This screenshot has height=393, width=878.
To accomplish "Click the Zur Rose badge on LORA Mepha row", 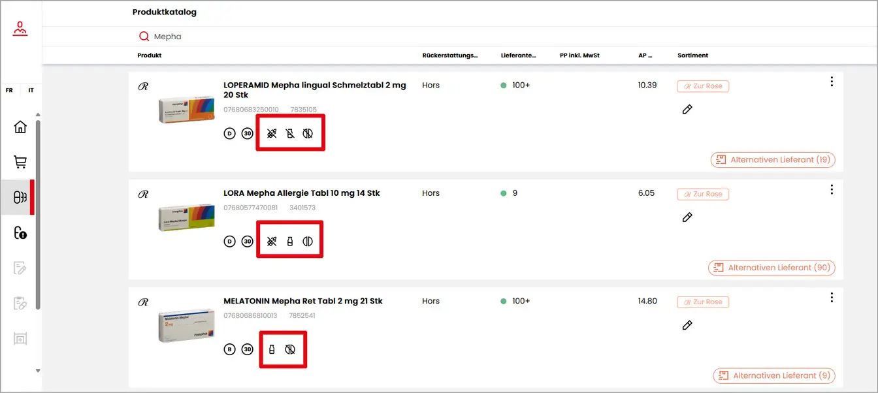I will click(x=703, y=194).
